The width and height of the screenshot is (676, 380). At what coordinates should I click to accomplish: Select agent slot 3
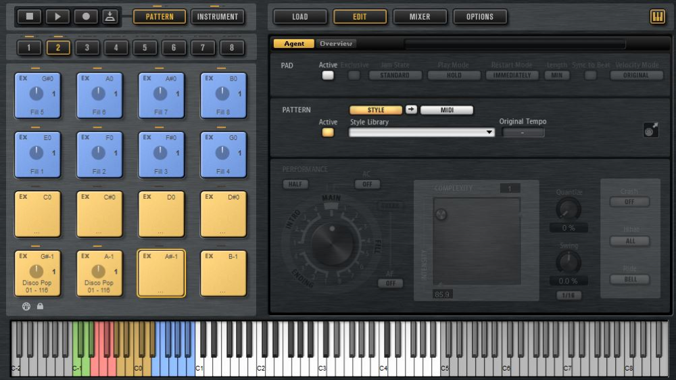coord(87,47)
